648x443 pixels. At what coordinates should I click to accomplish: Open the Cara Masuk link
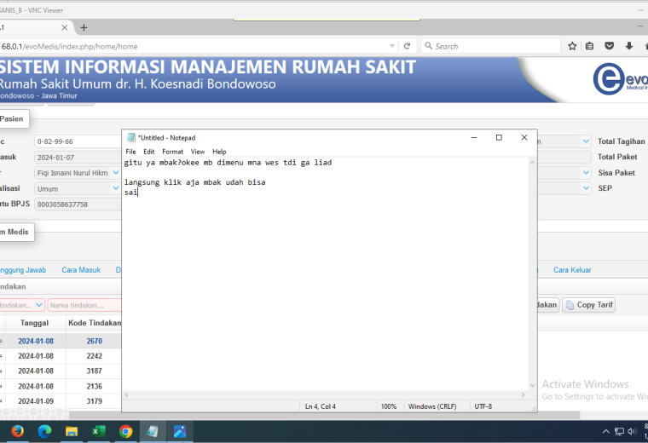(x=81, y=270)
